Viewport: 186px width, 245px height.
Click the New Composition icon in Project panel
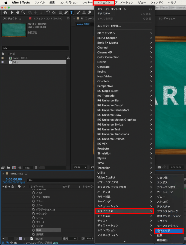pyautogui.click(x=14, y=168)
